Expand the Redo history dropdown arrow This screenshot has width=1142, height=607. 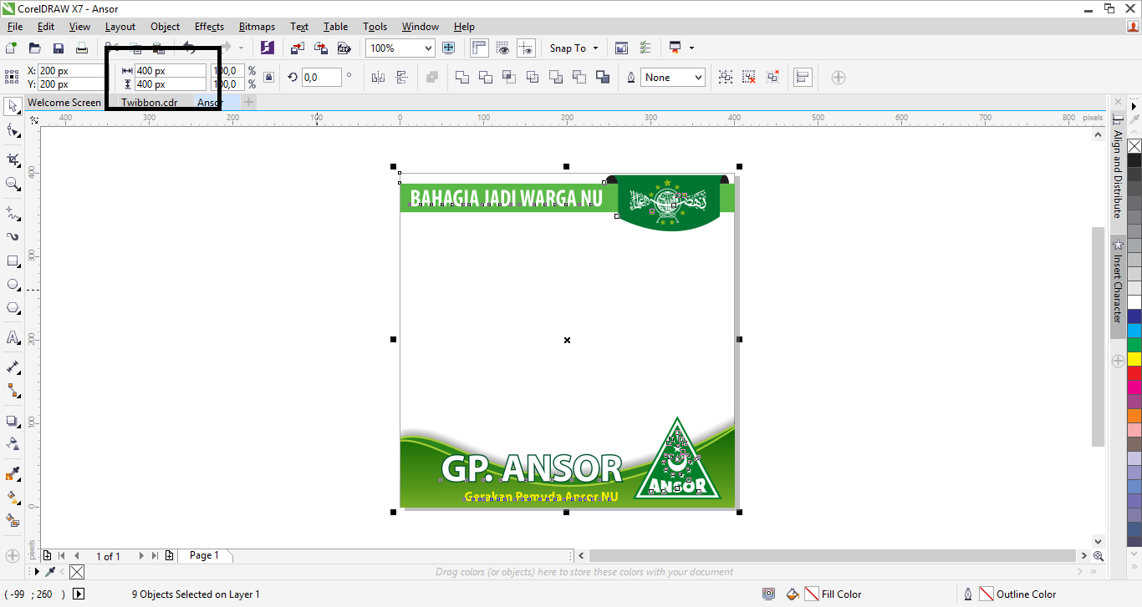pos(242,48)
